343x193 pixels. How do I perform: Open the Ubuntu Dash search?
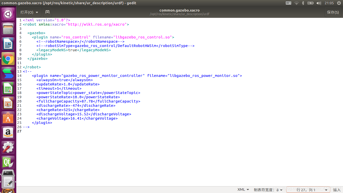(x=8, y=14)
